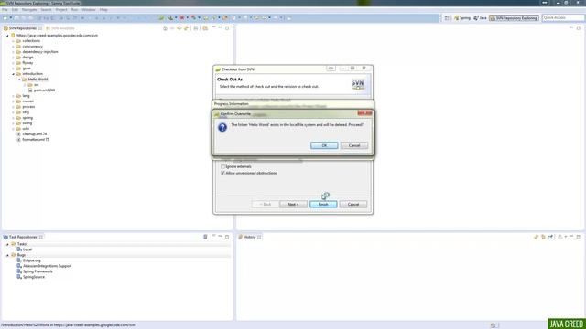
Task: Select the flyway folder
Action: 27,63
